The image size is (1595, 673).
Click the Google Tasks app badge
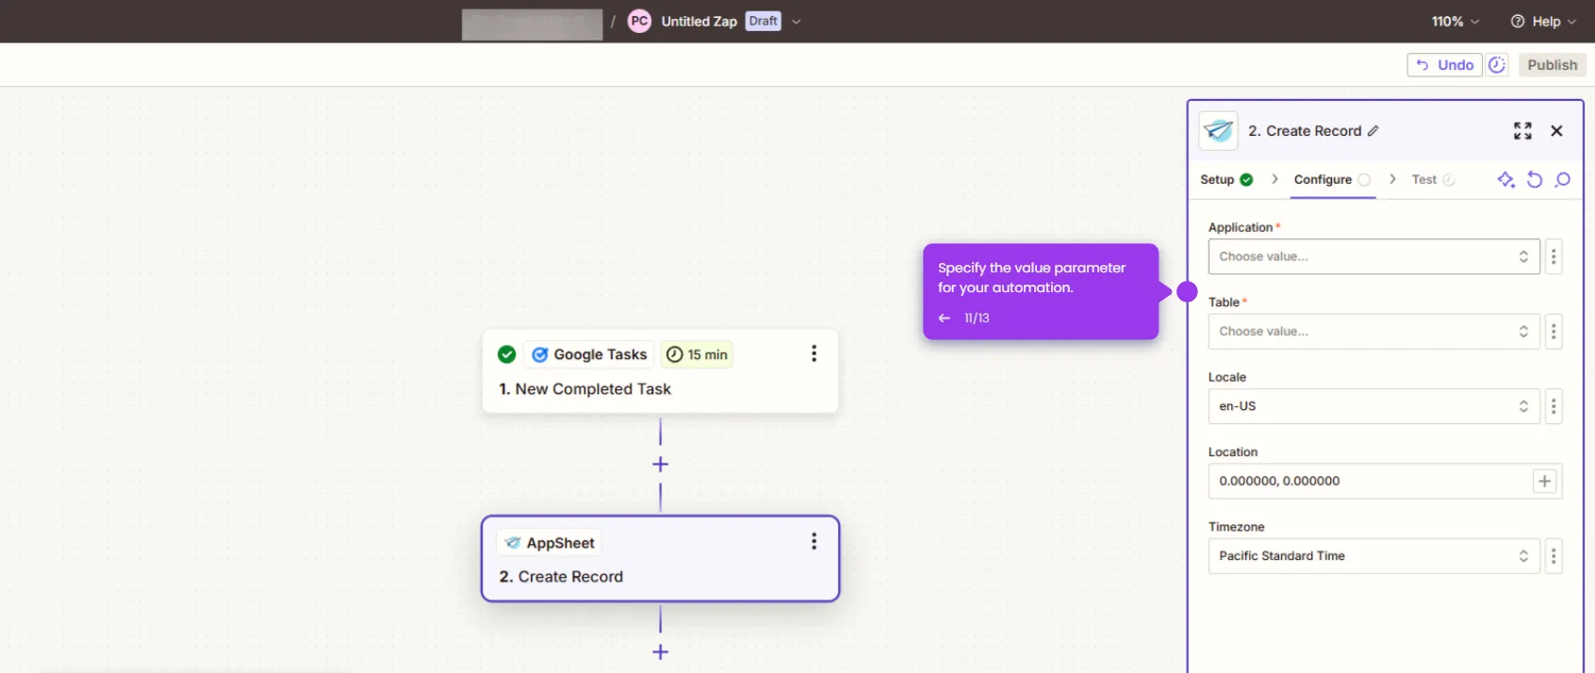(589, 354)
